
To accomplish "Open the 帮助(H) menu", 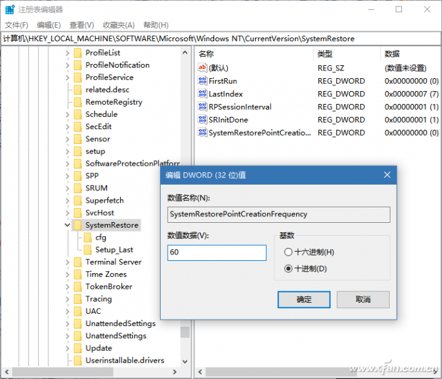I will click(x=156, y=25).
